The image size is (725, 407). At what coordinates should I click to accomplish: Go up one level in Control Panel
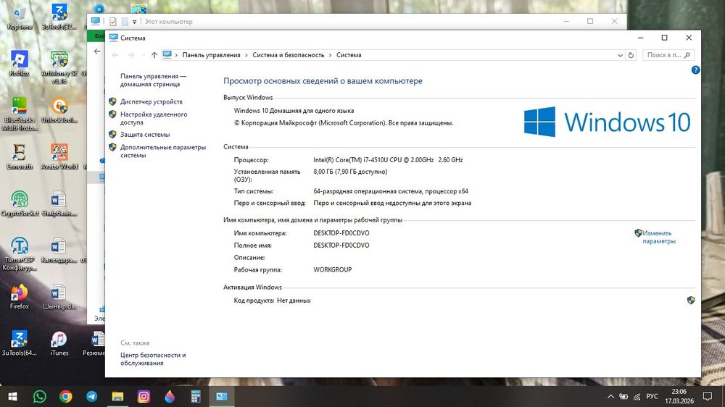click(x=154, y=55)
